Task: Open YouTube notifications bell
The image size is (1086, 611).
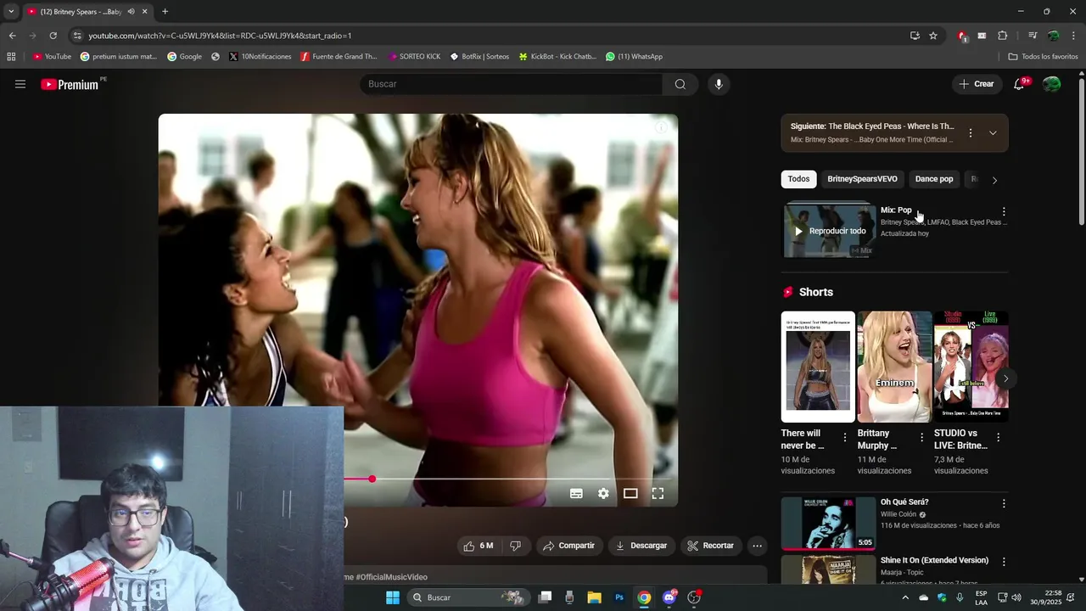Action: tap(1019, 84)
